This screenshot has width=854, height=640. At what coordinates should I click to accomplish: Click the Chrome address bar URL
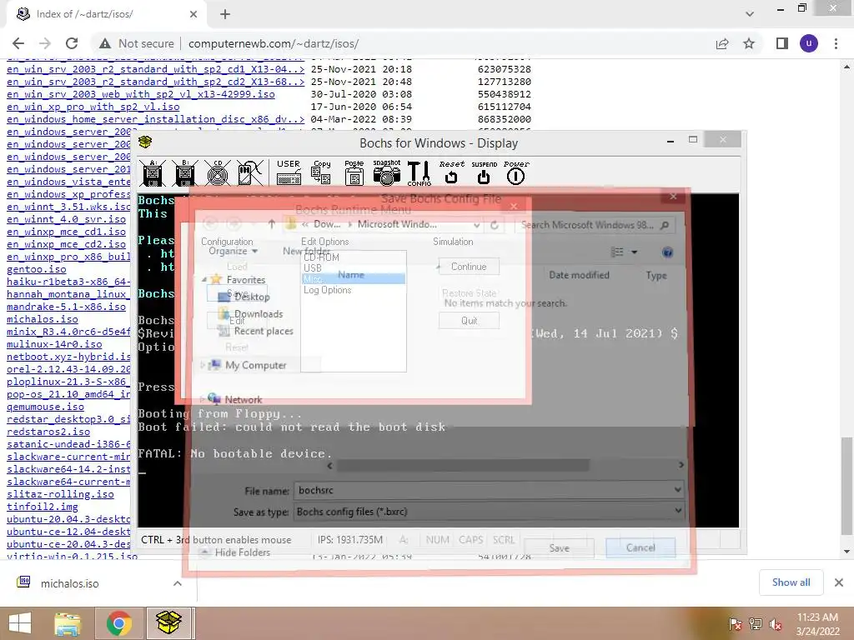coord(274,43)
